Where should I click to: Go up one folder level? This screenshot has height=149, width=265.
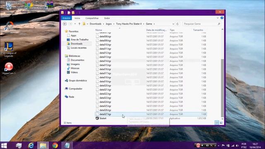click(x=79, y=24)
